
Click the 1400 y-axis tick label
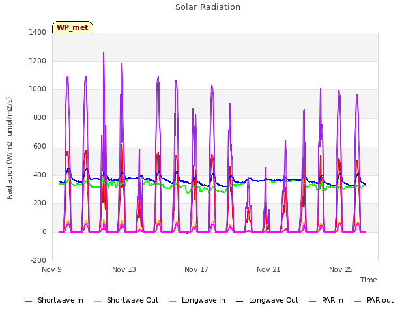pyautogui.click(x=38, y=32)
